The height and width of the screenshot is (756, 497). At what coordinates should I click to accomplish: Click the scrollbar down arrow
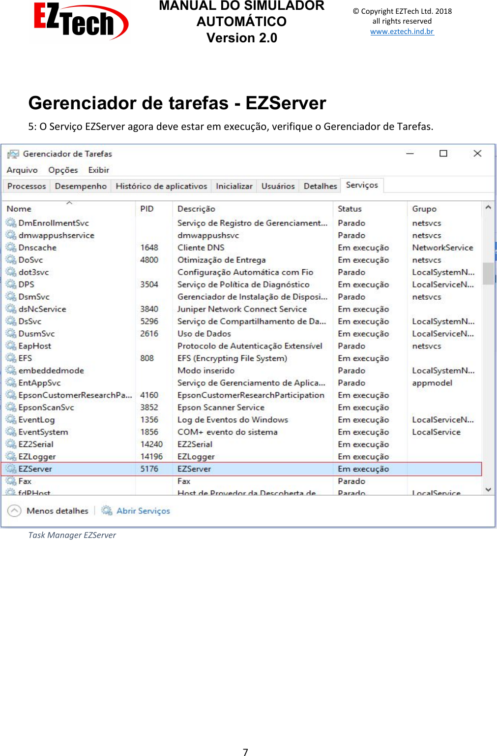pyautogui.click(x=488, y=490)
